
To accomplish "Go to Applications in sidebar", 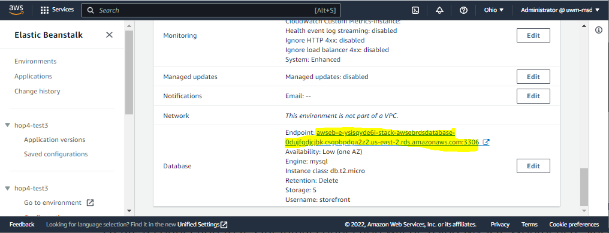I will (x=33, y=76).
